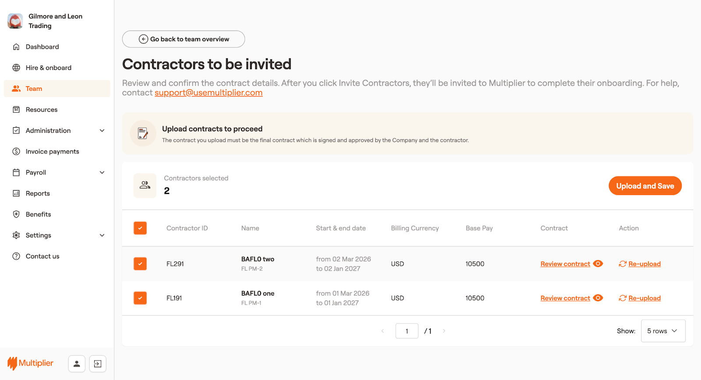Screen dimensions: 701x380
Task: Open Dashboard in the sidebar
Action: point(42,47)
